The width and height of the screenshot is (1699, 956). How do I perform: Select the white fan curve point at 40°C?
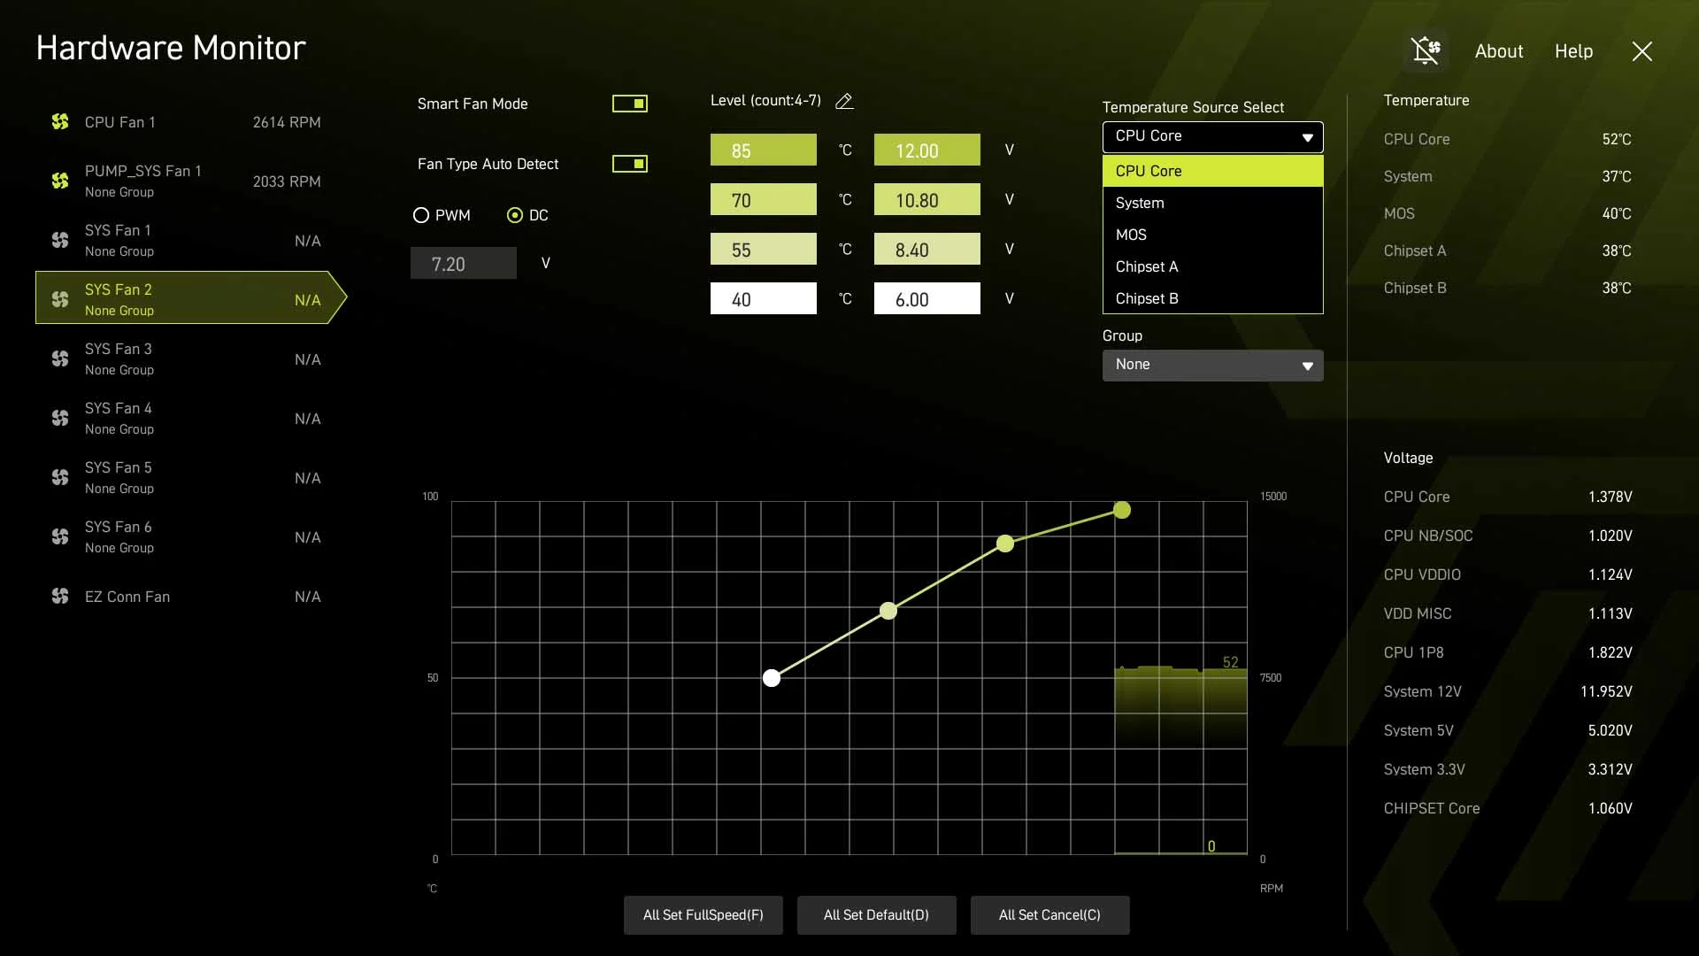pos(772,678)
